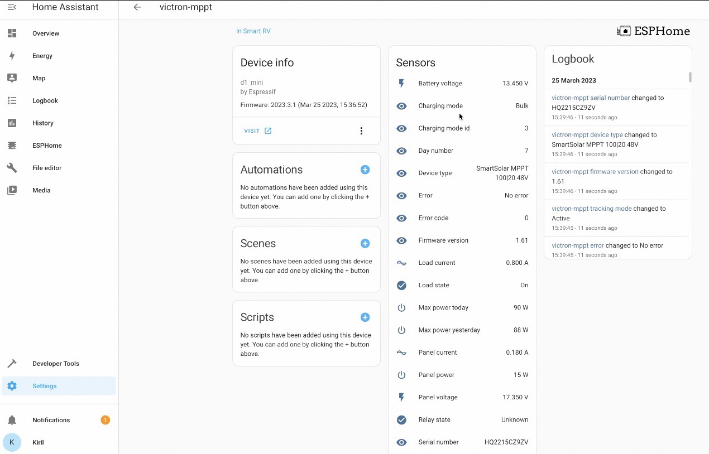
Task: Open Media in the sidebar
Action: [59, 190]
